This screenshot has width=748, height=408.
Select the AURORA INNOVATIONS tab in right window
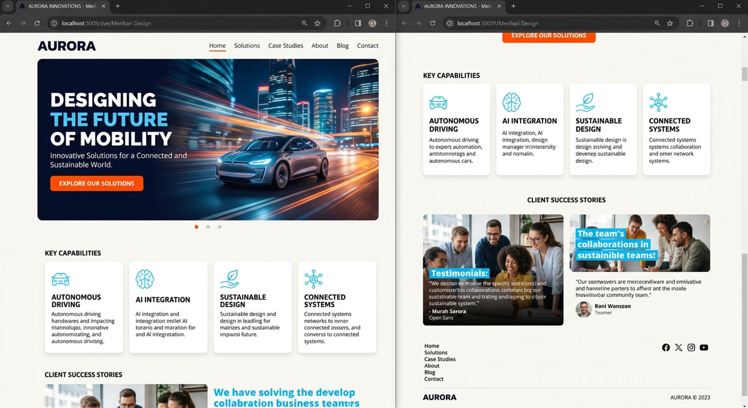tap(458, 6)
